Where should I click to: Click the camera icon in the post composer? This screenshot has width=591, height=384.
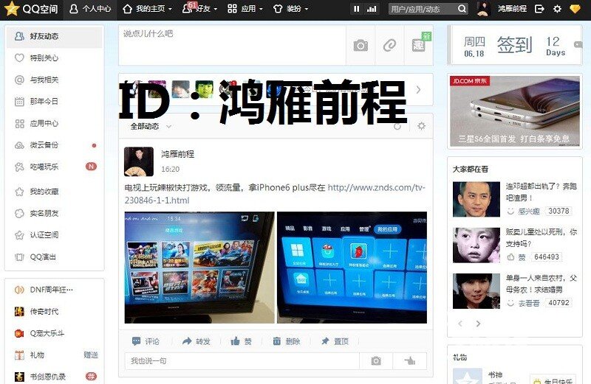[x=360, y=46]
